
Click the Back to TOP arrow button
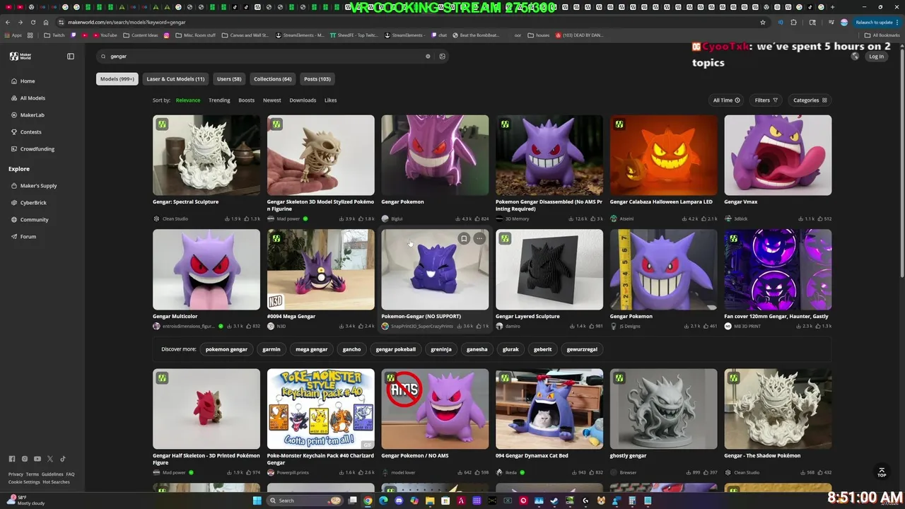click(x=881, y=472)
